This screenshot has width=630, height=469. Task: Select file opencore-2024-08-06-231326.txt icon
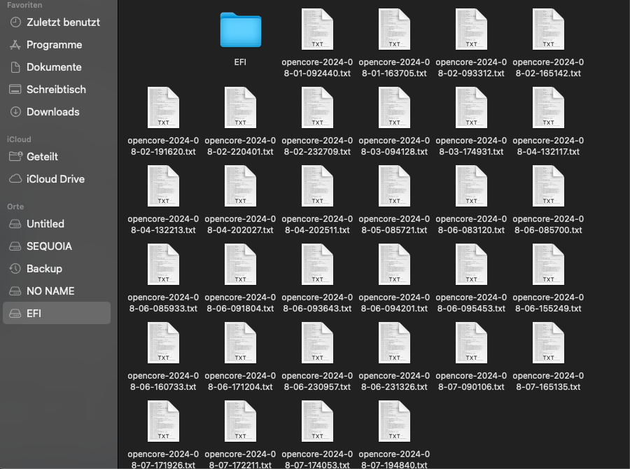click(394, 342)
